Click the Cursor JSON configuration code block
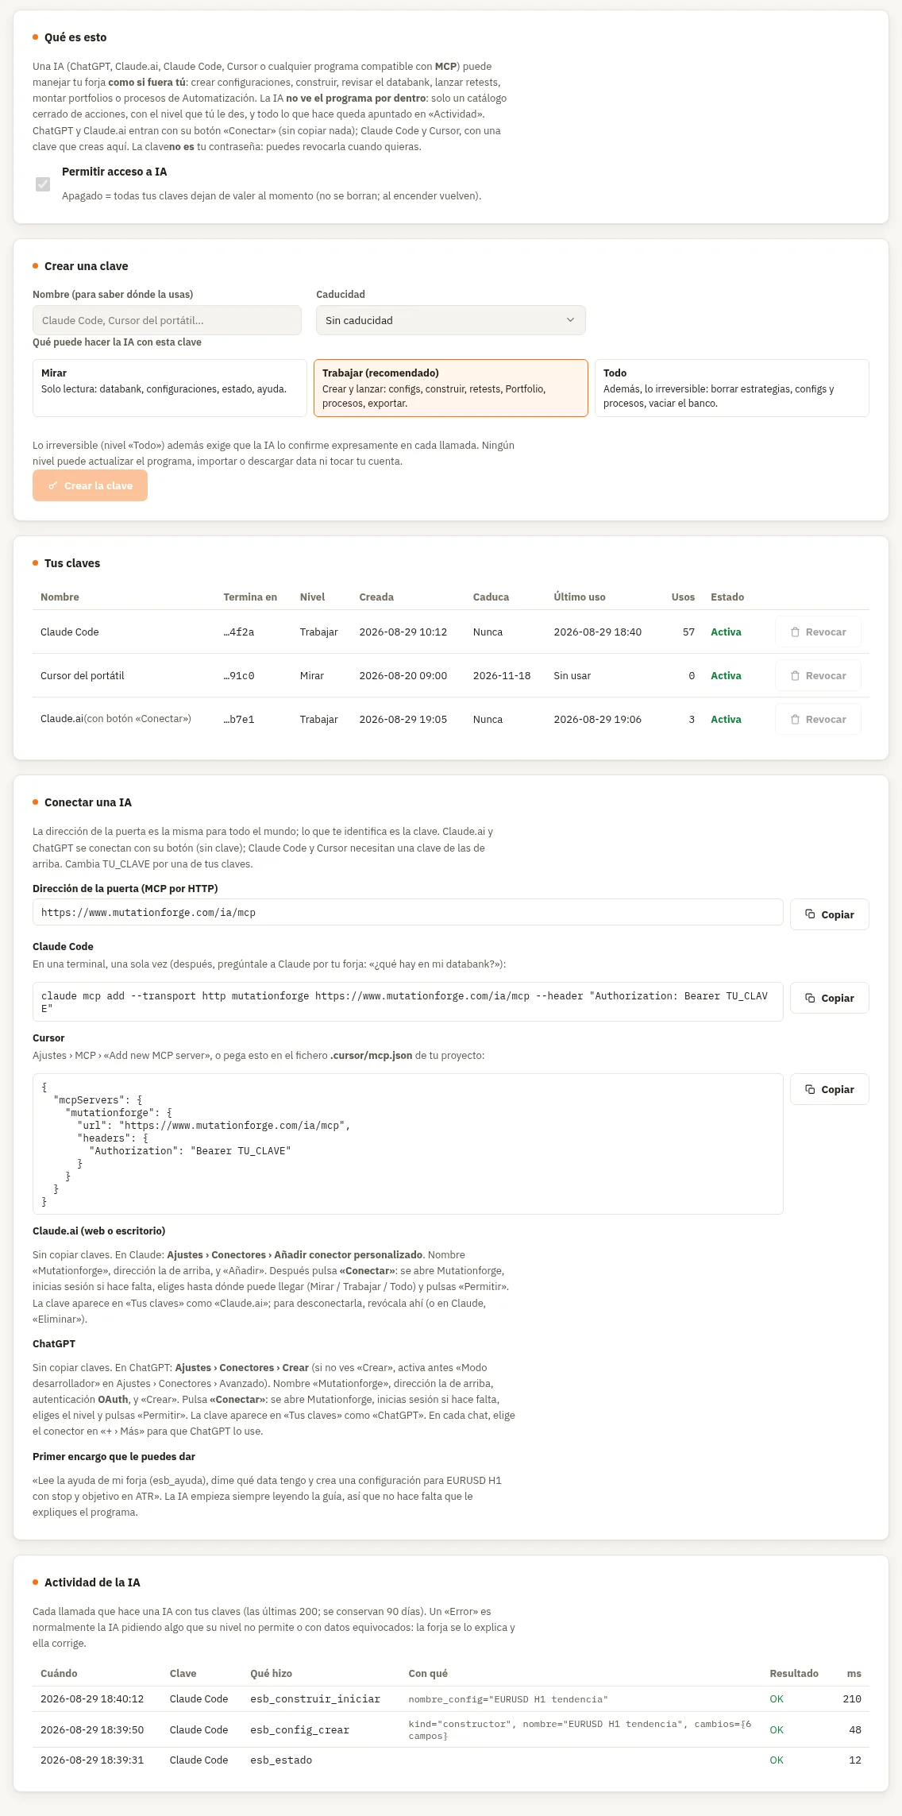This screenshot has height=1816, width=902. click(x=408, y=1144)
